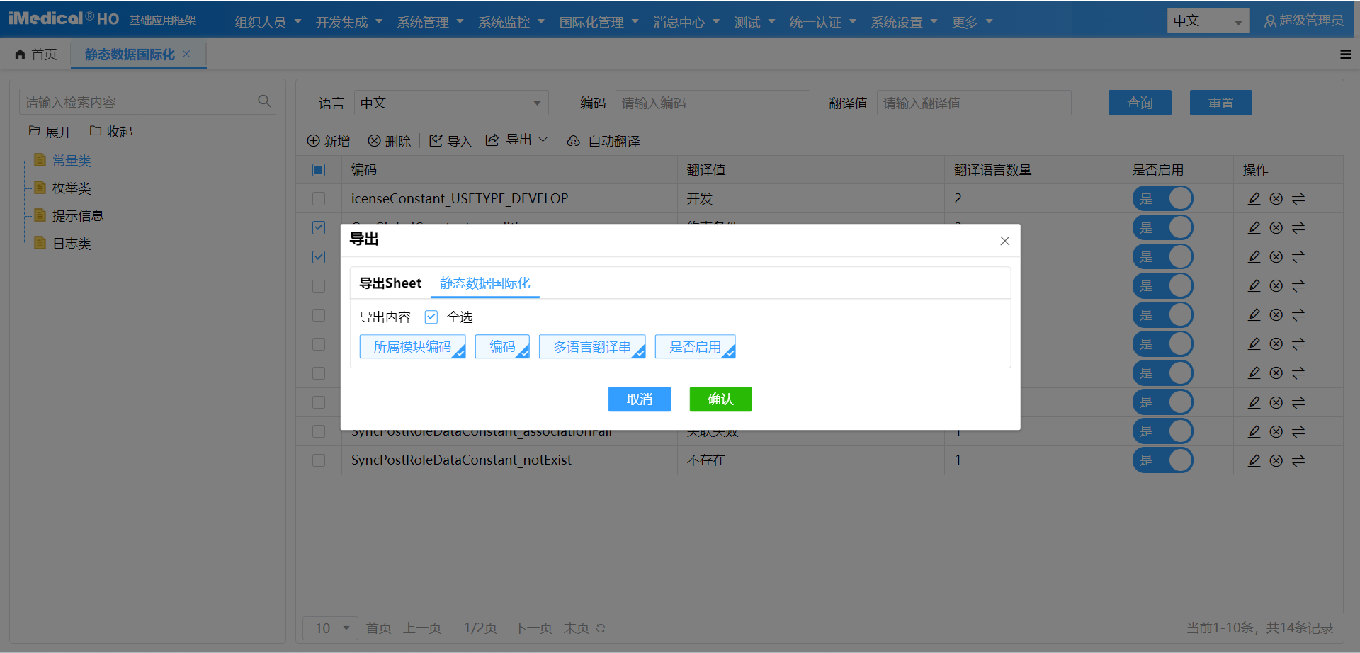Open the 系统管理 menu
1360x653 pixels.
click(x=430, y=22)
